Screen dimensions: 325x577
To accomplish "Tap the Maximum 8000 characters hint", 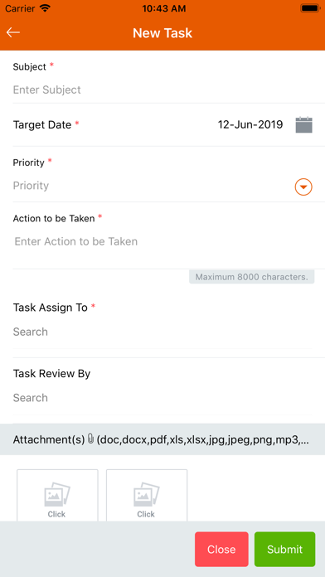I will click(x=252, y=277).
